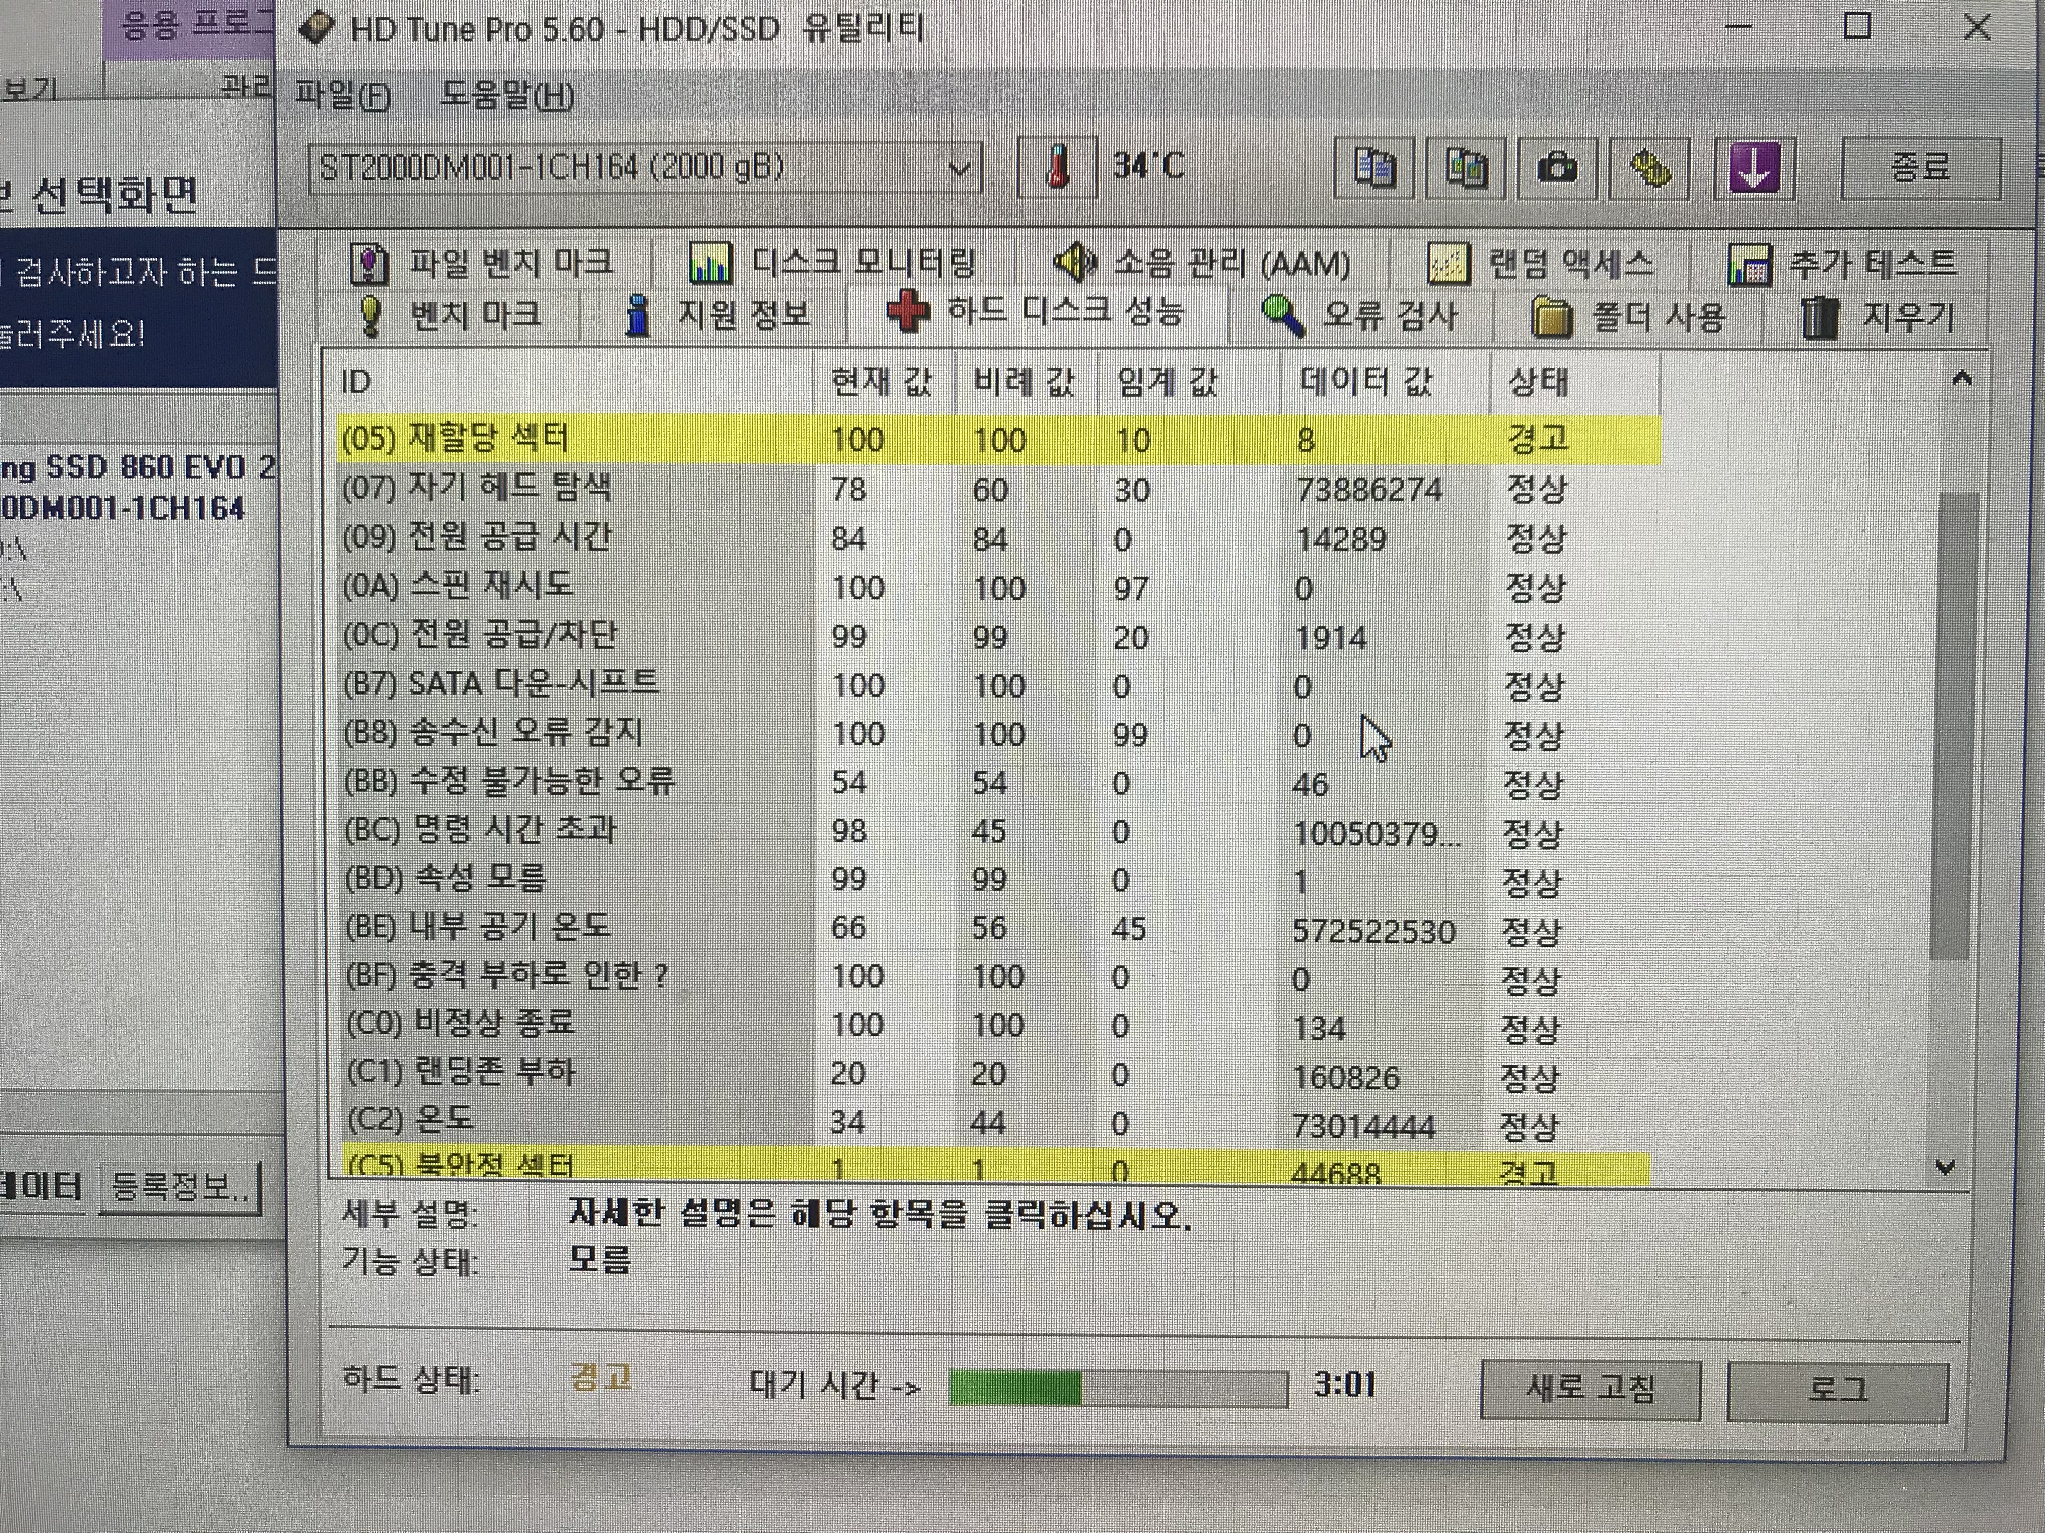This screenshot has height=1533, width=2045.
Task: Click the purple minimize-to-tray arrow icon
Action: tap(1753, 168)
